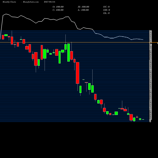Image resolution: width=158 pixels, height=158 pixels.
Task: Click the white moving average line peak
Action: click(x=6, y=14)
